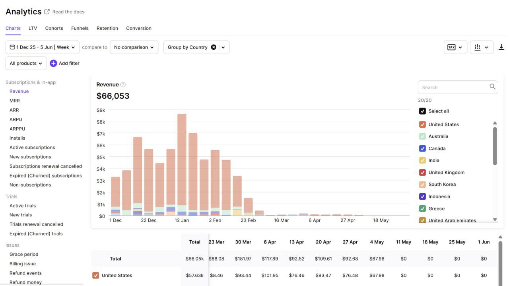509x286 pixels.
Task: Open the external docs link icon
Action: click(x=47, y=12)
